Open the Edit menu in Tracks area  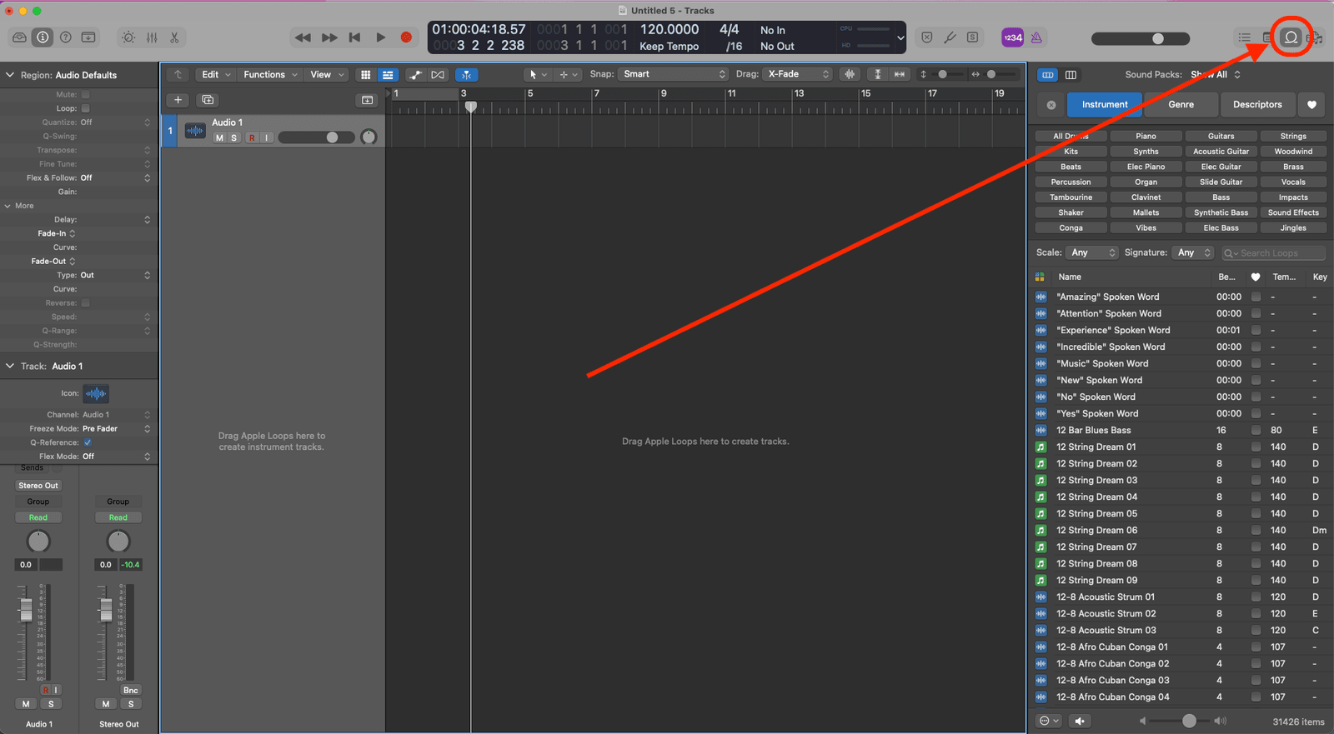point(217,75)
